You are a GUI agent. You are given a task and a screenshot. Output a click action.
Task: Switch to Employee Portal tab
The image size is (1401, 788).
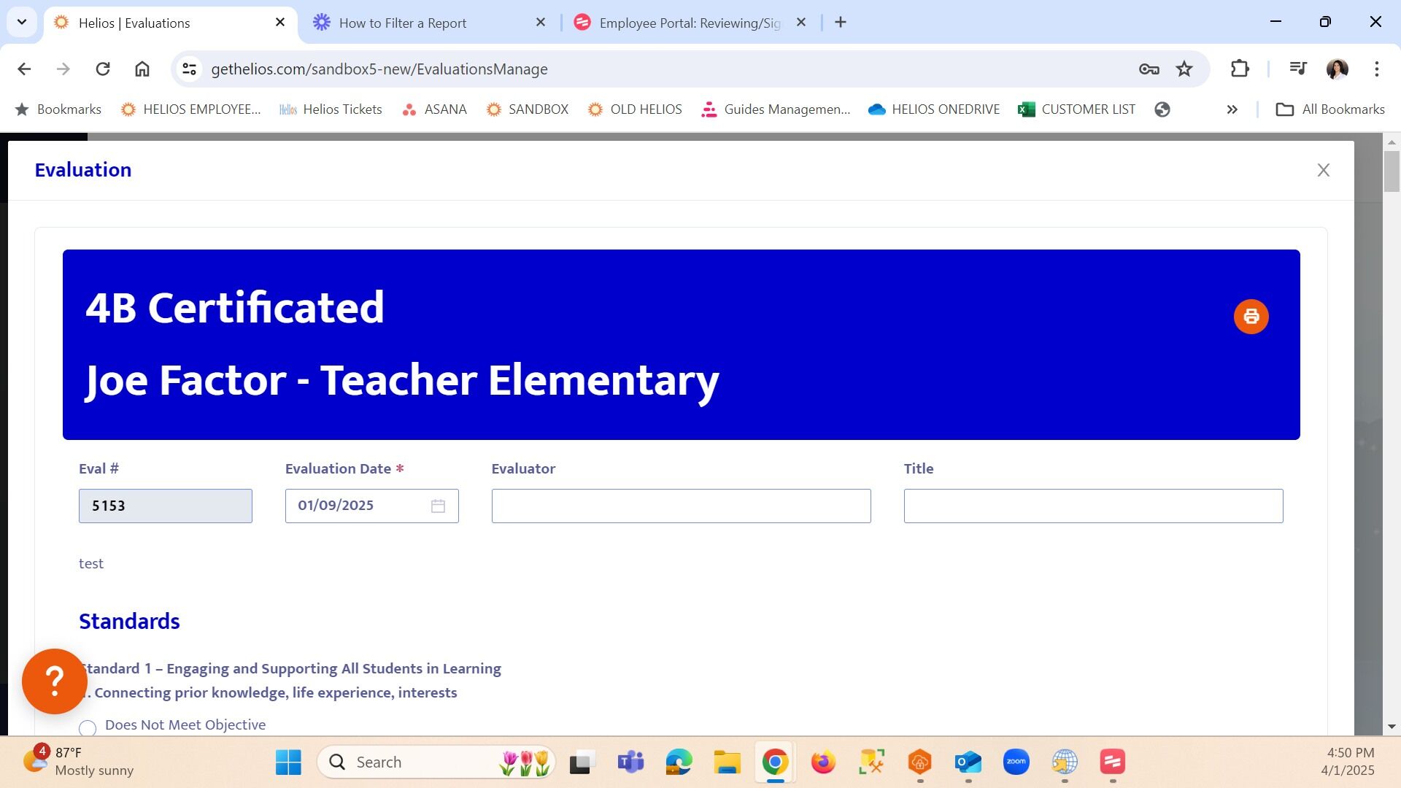[x=689, y=23]
